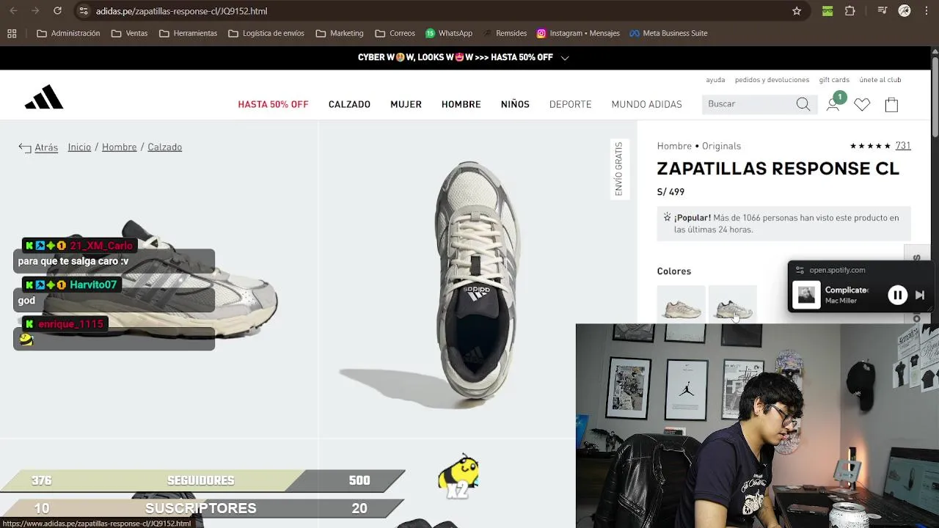The height and width of the screenshot is (528, 939).
Task: Select the grey color variant thumbnail
Action: 732,304
